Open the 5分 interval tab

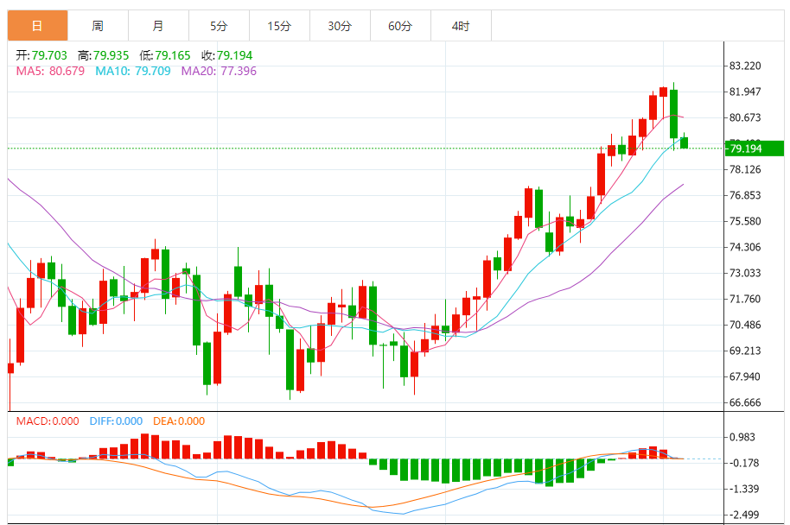219,26
